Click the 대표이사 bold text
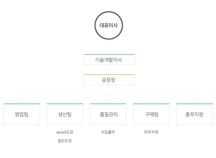The width and height of the screenshot is (216, 158). pos(109,25)
